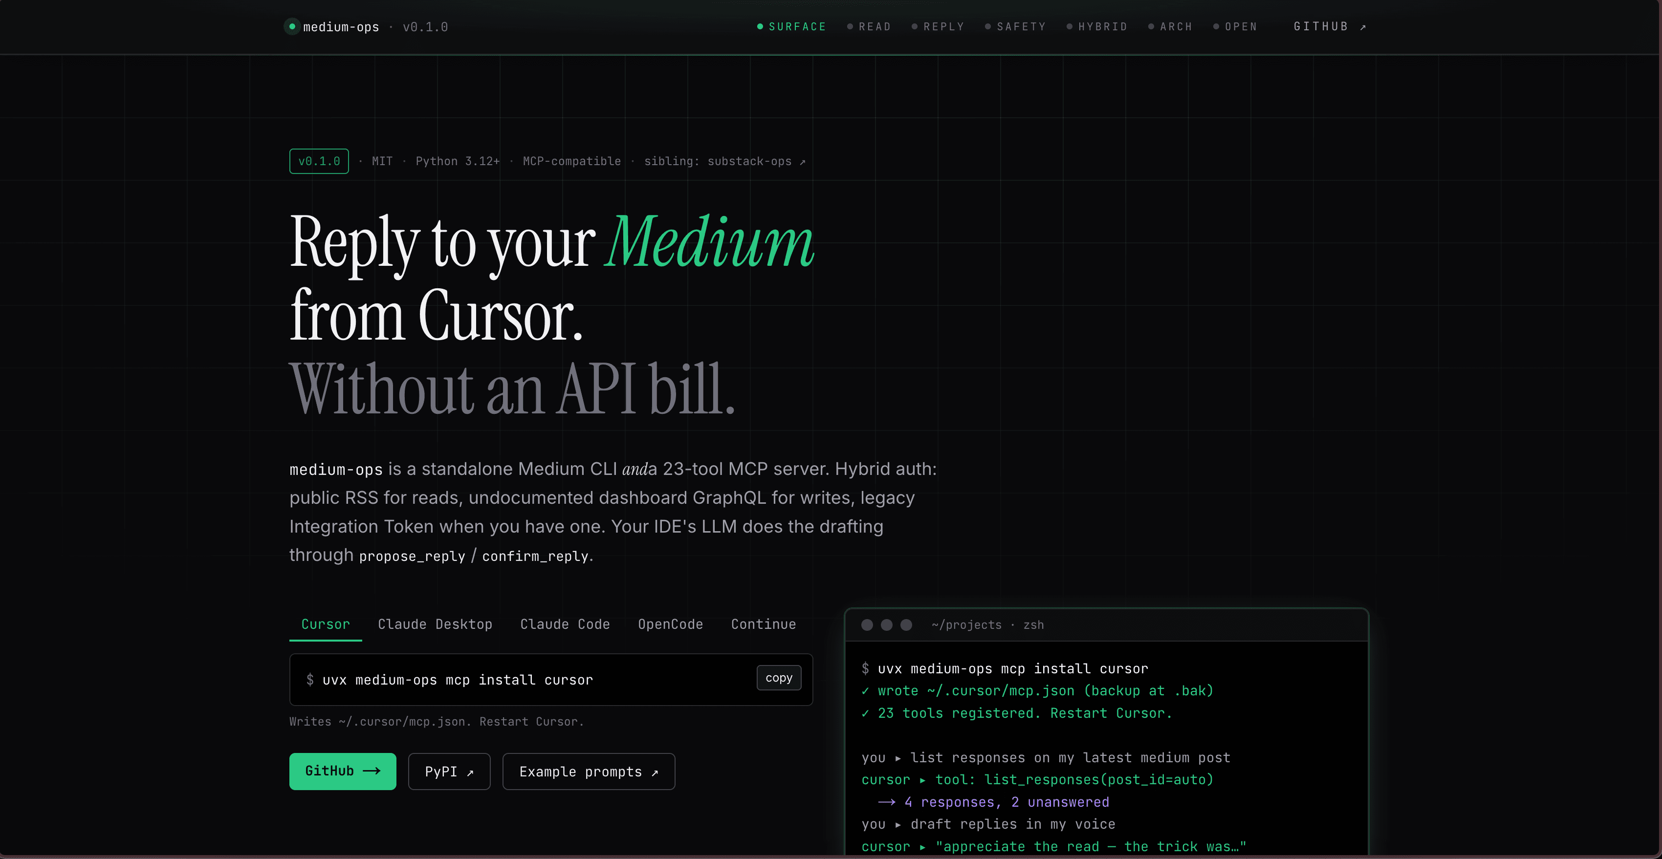Click the 'MCP-compatible' metadata label

[571, 161]
